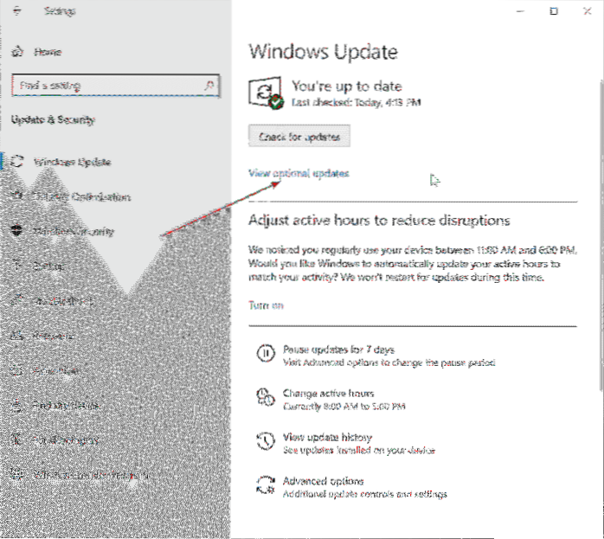
Task: Open the Home settings page
Action: tap(36, 52)
